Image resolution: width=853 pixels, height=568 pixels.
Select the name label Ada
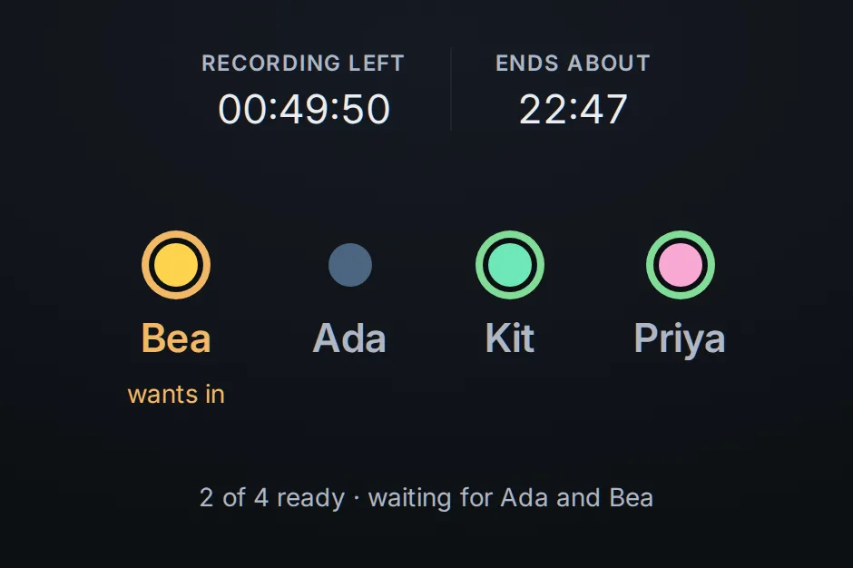349,338
